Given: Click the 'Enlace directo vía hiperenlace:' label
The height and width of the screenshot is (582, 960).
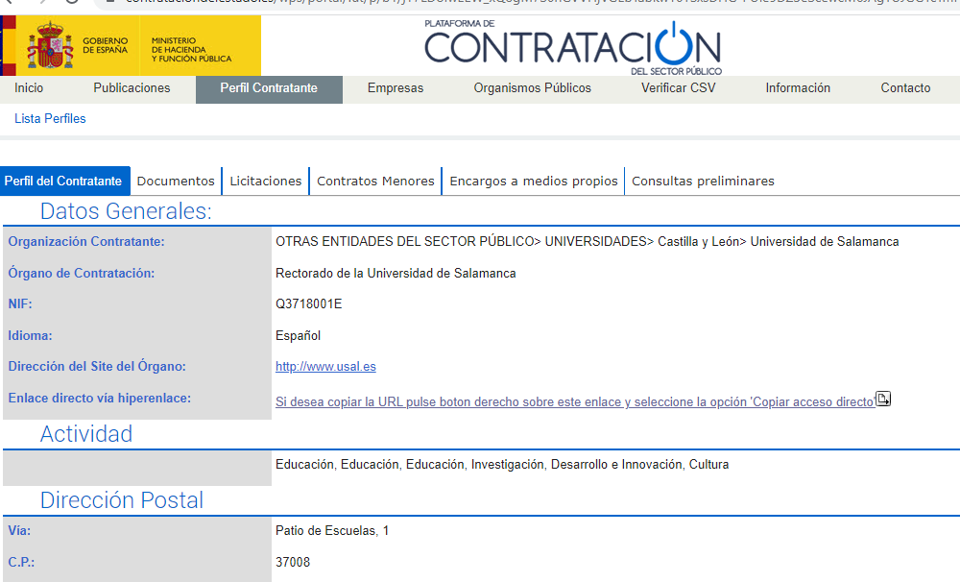Looking at the screenshot, I should (x=100, y=399).
